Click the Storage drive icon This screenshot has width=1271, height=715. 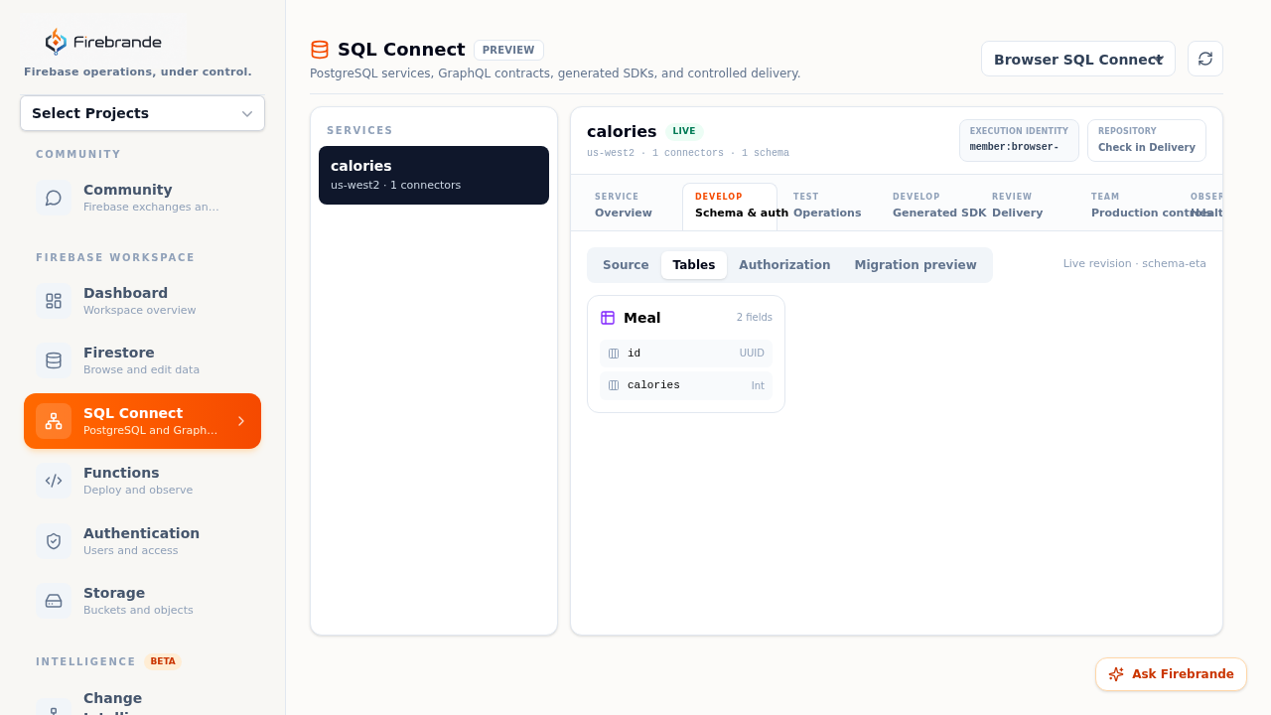[x=54, y=601]
